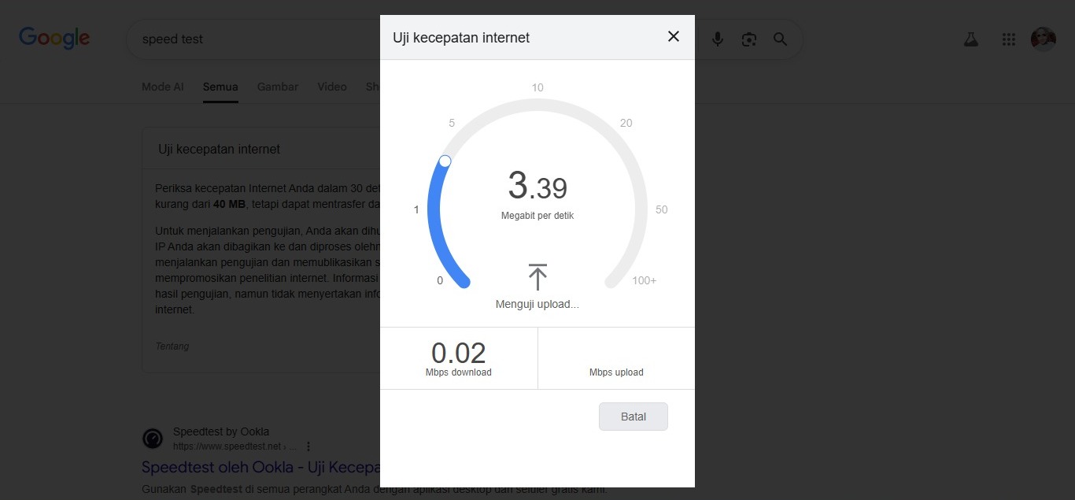Click the Tentang link
Screen dimensions: 1075x500
pos(172,346)
